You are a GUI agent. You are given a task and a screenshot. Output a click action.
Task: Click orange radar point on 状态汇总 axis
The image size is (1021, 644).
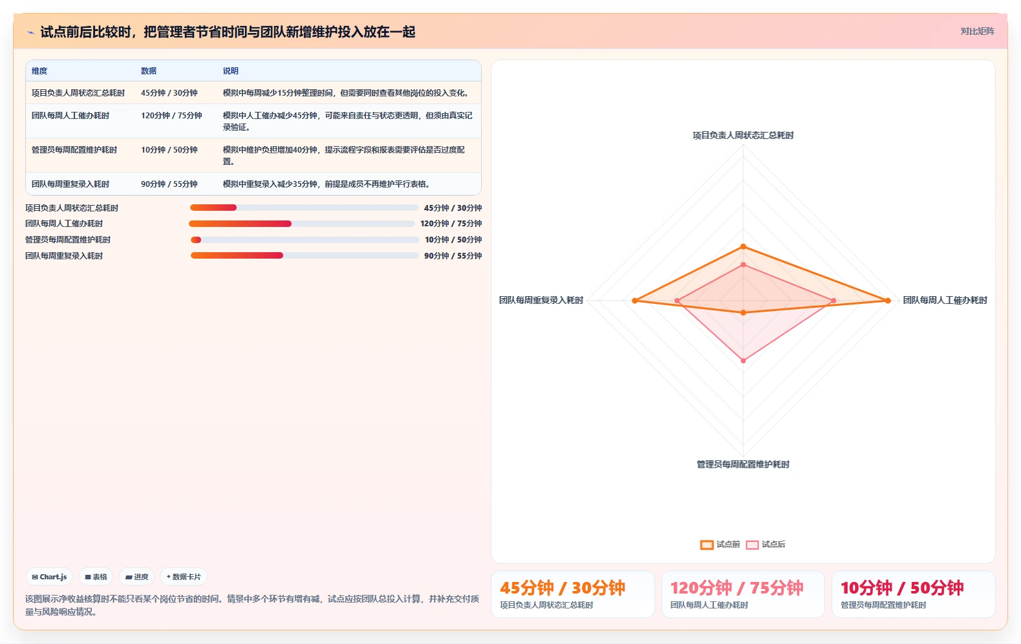(743, 246)
